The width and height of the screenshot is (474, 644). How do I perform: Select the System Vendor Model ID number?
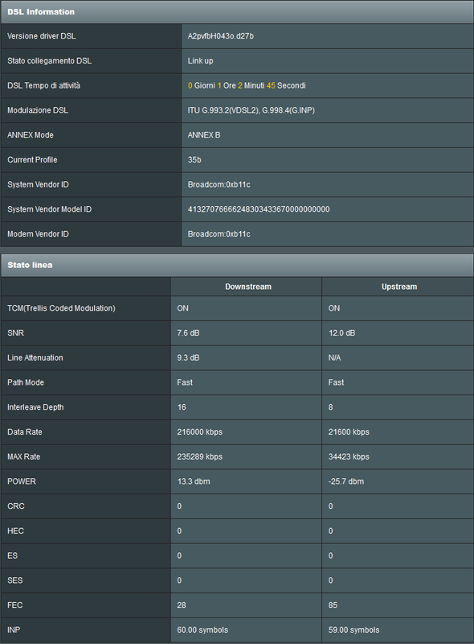point(259,209)
